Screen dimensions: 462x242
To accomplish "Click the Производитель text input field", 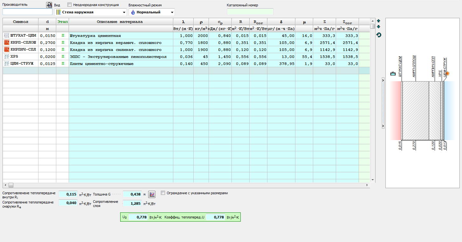I will click(x=27, y=12).
